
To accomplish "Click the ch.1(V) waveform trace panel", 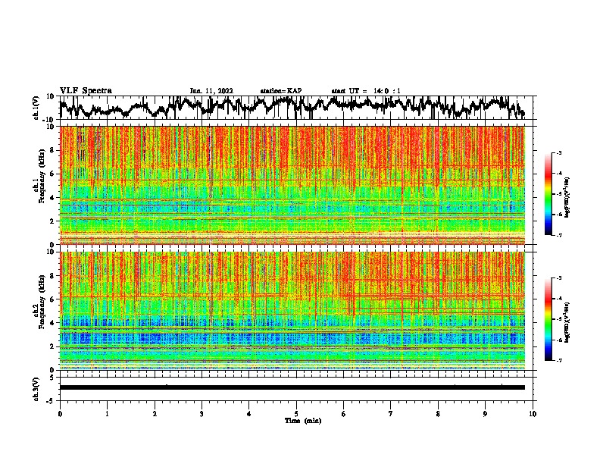I will point(298,108).
